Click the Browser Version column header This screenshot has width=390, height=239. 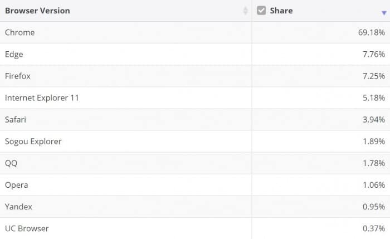point(37,11)
